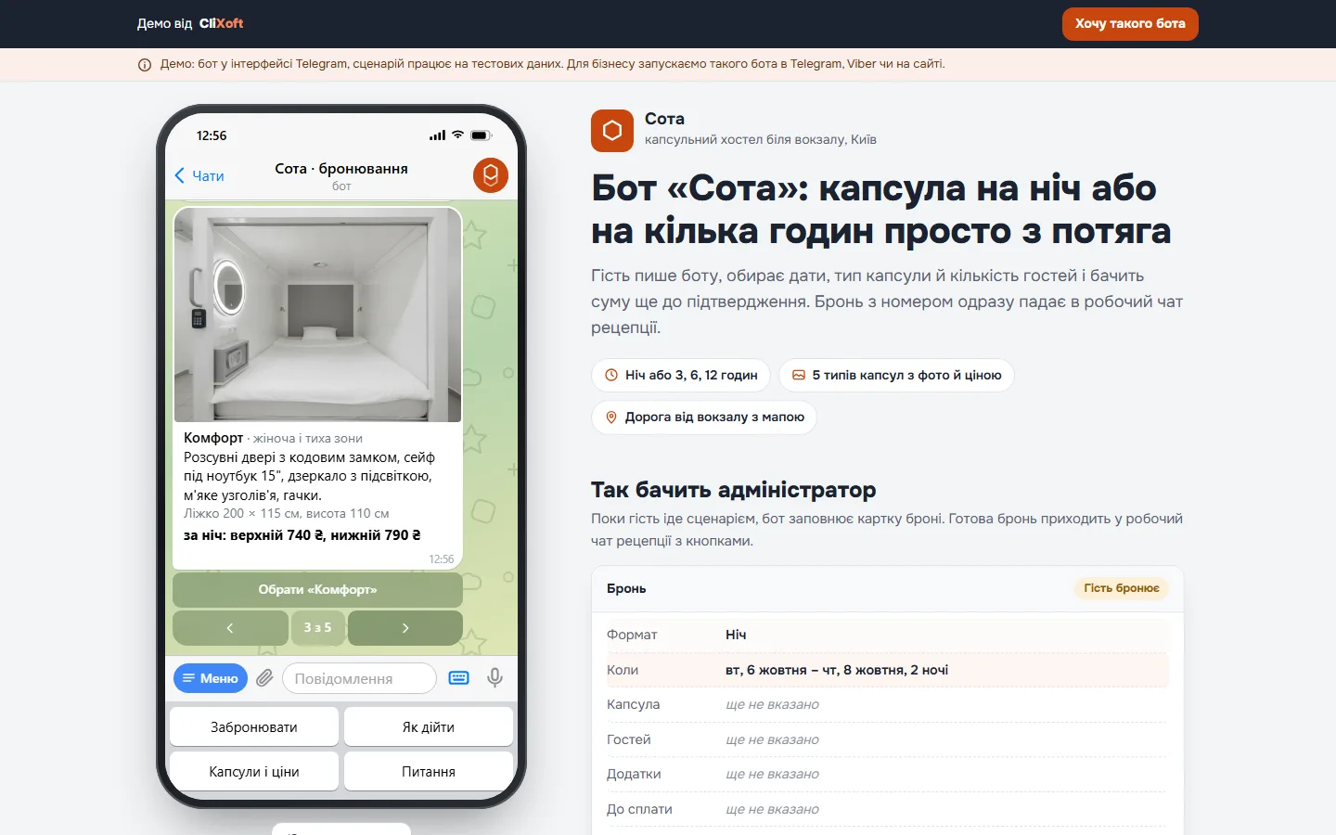
Task: Click the microphone voice icon
Action: click(495, 678)
